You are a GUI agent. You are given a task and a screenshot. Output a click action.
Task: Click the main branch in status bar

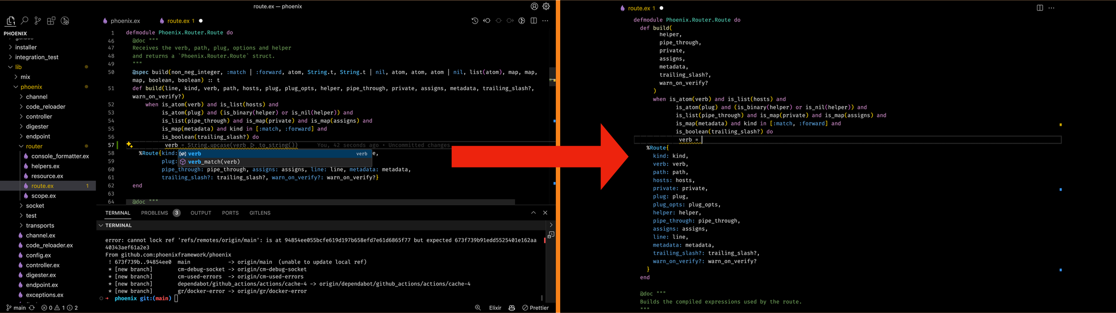point(16,308)
